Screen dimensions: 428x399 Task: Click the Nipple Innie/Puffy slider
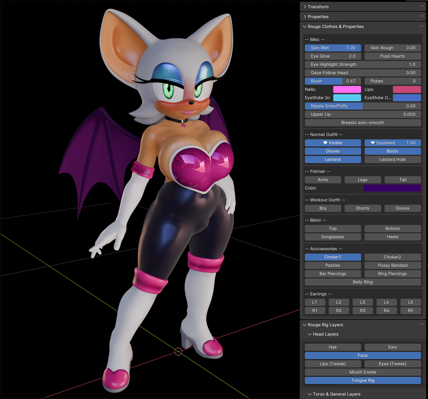(x=363, y=106)
